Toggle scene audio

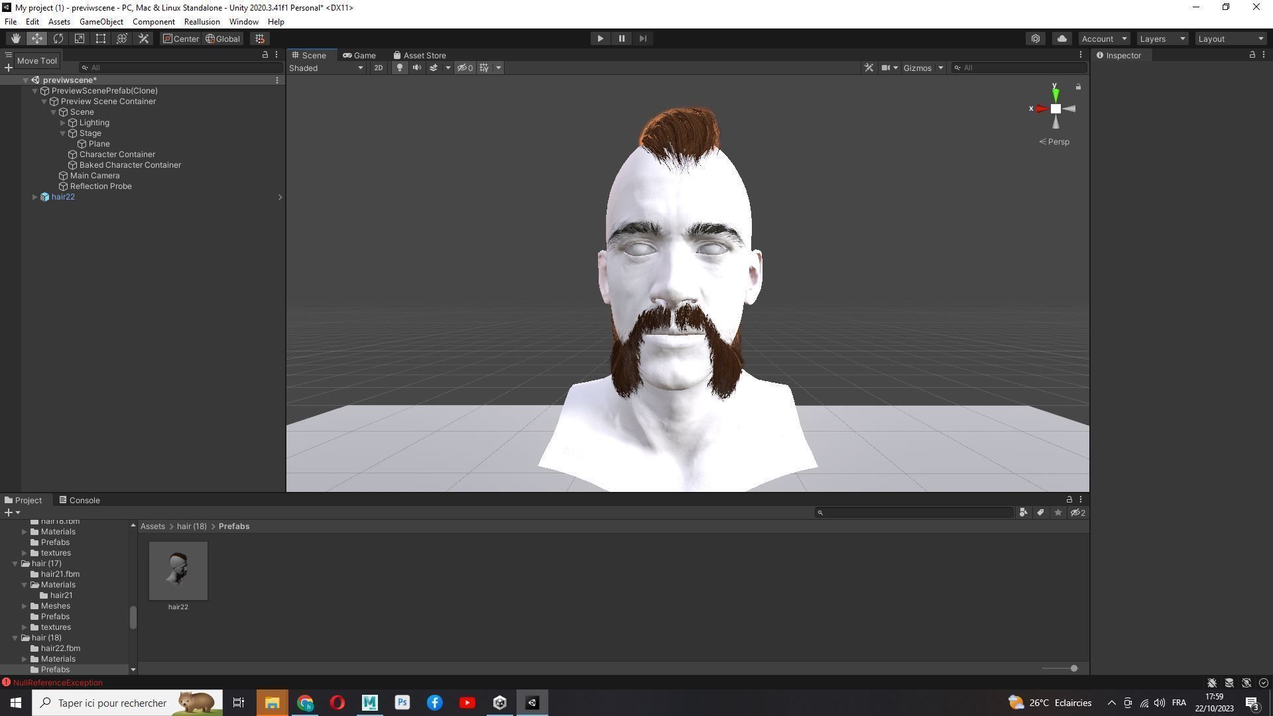pyautogui.click(x=416, y=68)
